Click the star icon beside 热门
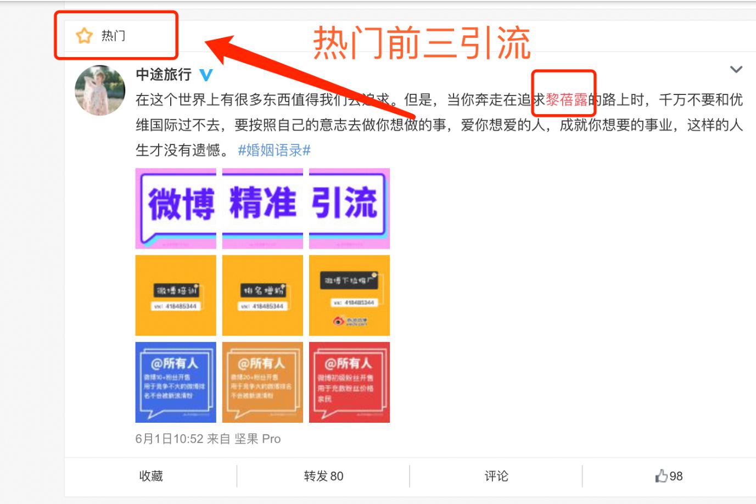The image size is (756, 504). 84,36
